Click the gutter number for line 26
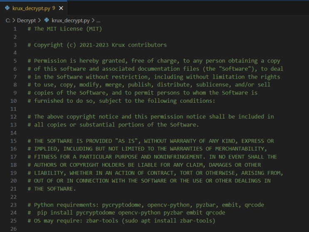Viewport: 309px width, 232px height. click(14, 229)
